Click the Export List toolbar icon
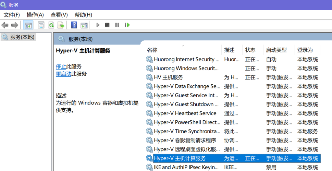Image resolution: width=332 pixels, height=171 pixels. [61, 25]
